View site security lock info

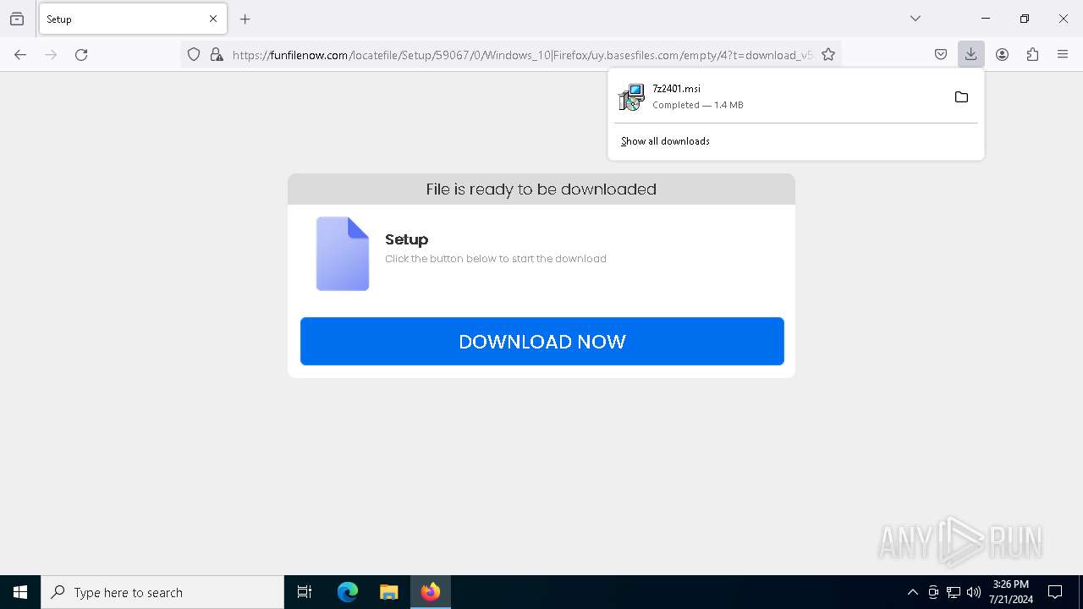(217, 55)
